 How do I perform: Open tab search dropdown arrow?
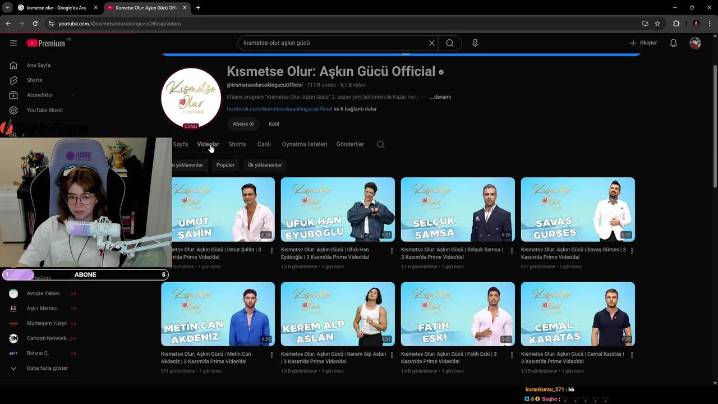[7, 7]
